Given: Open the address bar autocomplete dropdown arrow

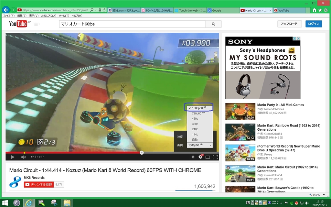Looking at the screenshot, I should point(96,10).
